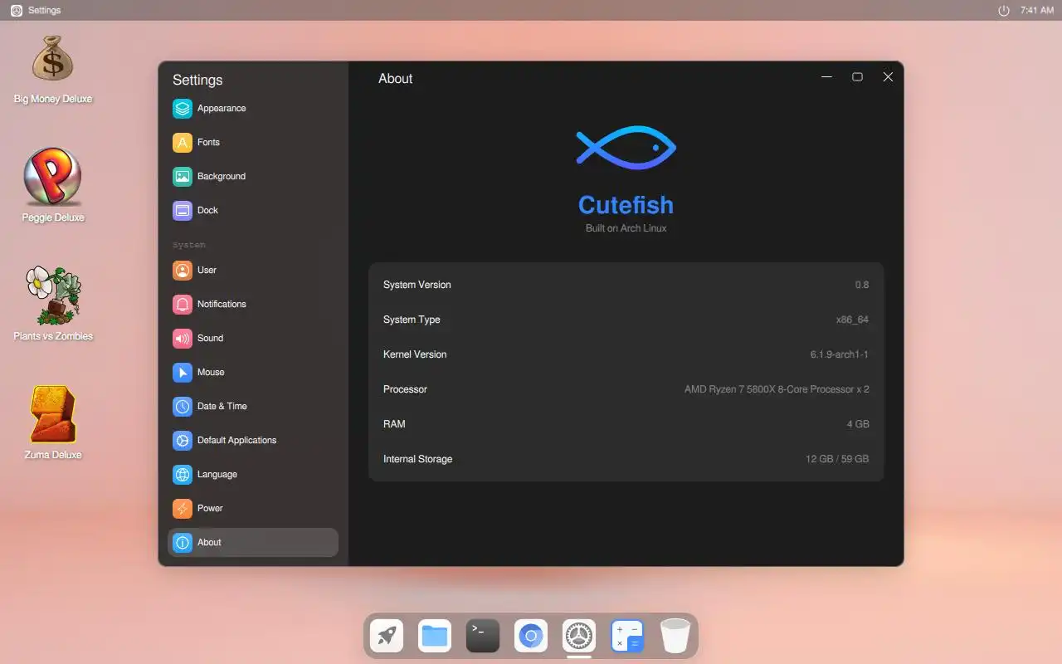Click the About page heading
This screenshot has width=1062, height=664.
tap(396, 79)
